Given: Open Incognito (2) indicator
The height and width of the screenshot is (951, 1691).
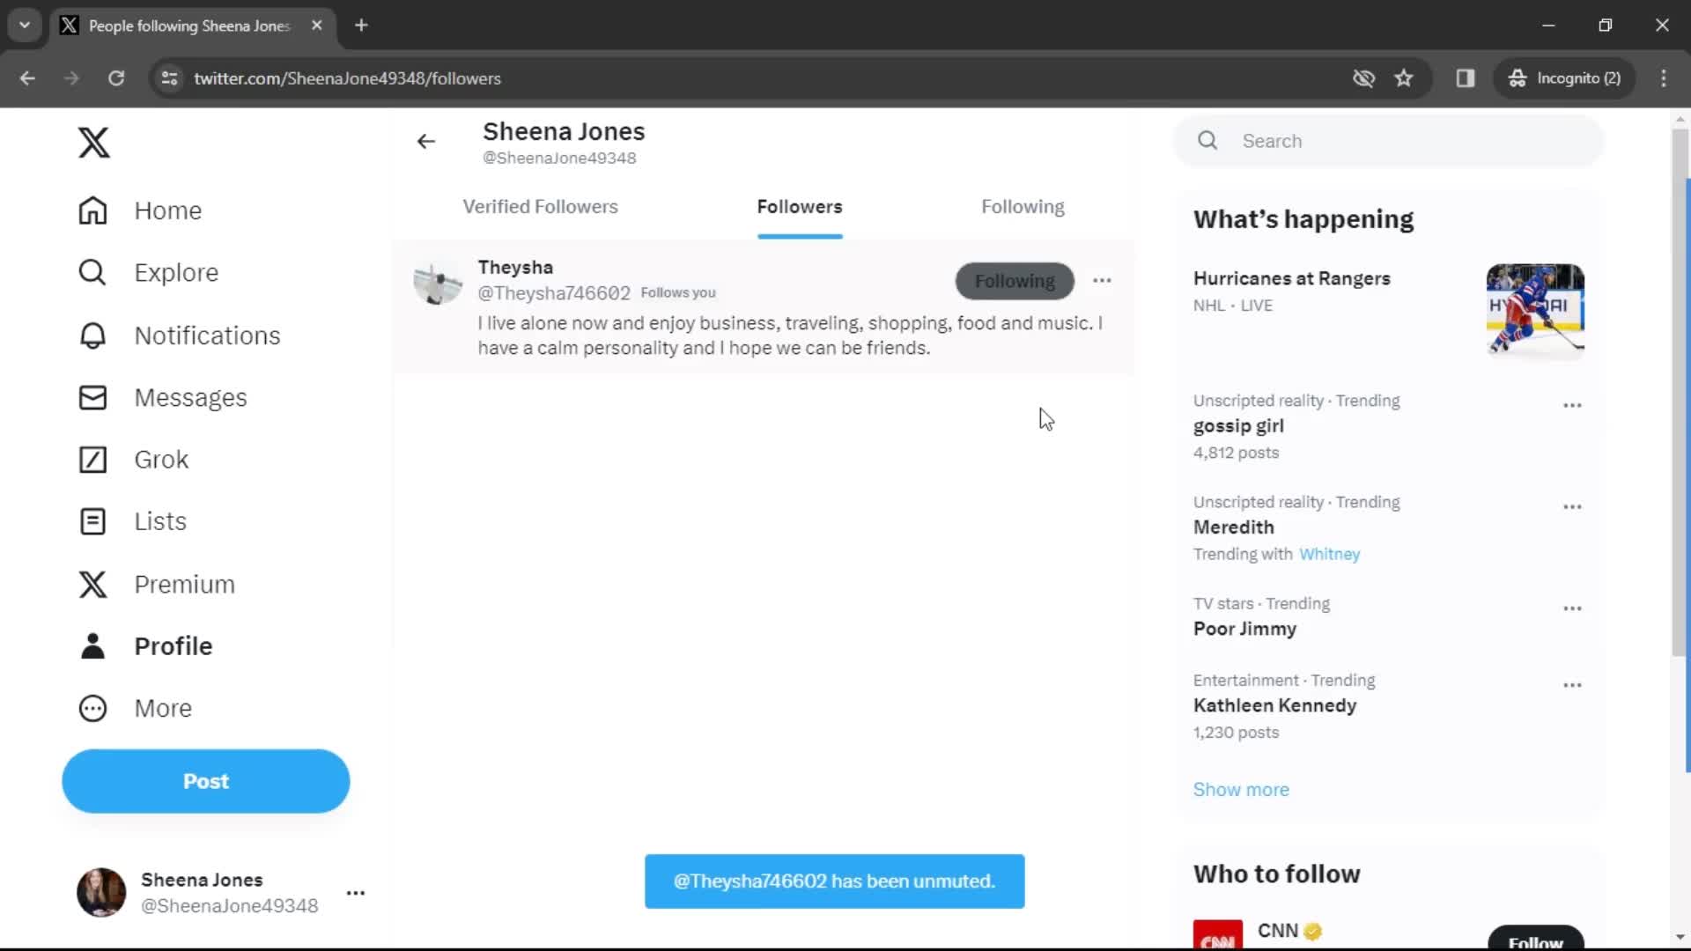Looking at the screenshot, I should tap(1564, 78).
